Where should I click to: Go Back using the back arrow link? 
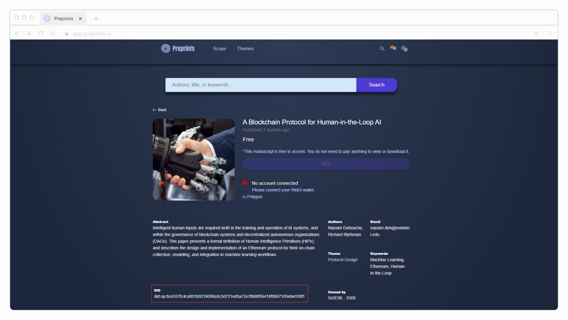[x=159, y=110]
